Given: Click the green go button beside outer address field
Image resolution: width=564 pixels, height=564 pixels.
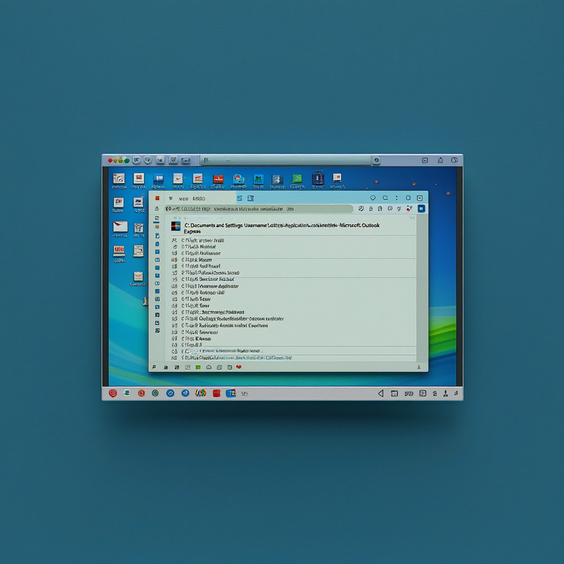Looking at the screenshot, I should [x=376, y=160].
